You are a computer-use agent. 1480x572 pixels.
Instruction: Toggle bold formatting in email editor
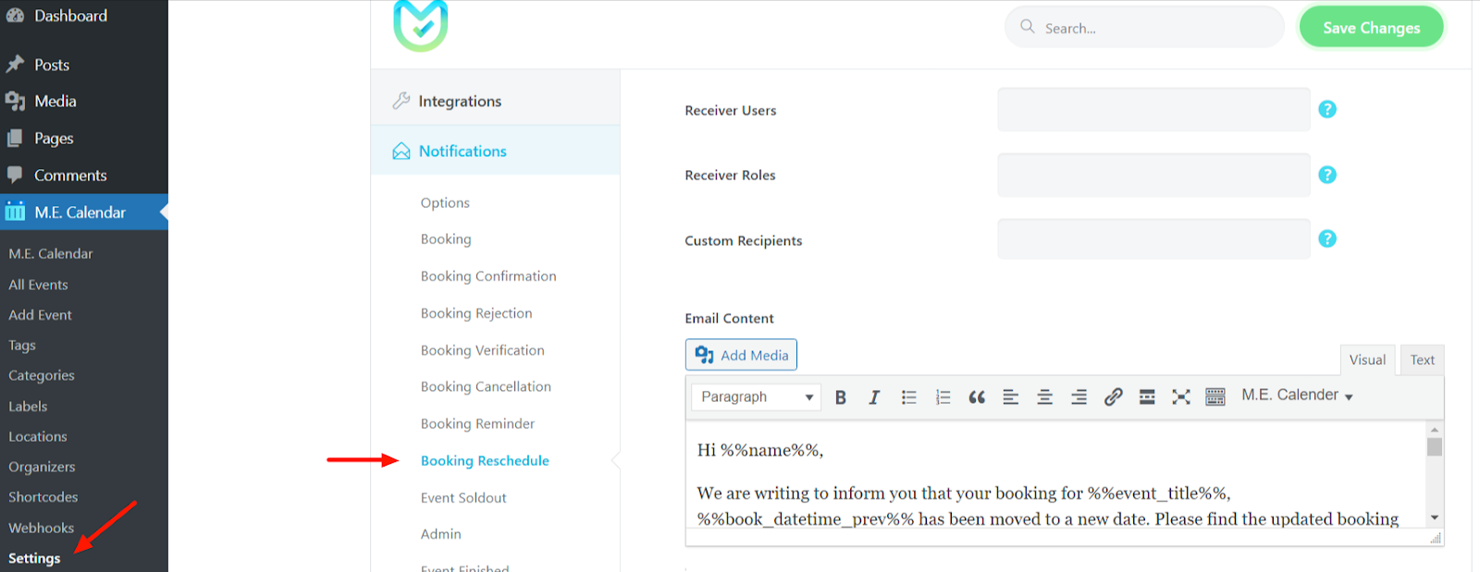tap(841, 397)
